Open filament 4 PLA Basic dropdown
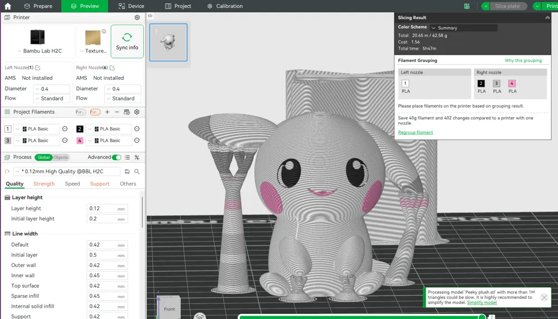558x319 pixels. coord(109,141)
